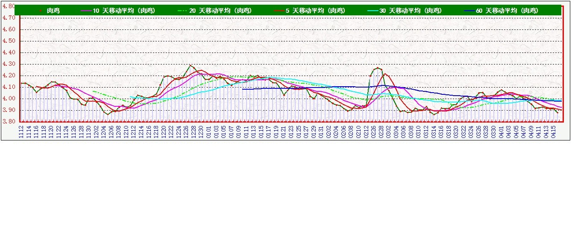
Task: Click the 4.30 y-axis label
Action: coord(9,64)
